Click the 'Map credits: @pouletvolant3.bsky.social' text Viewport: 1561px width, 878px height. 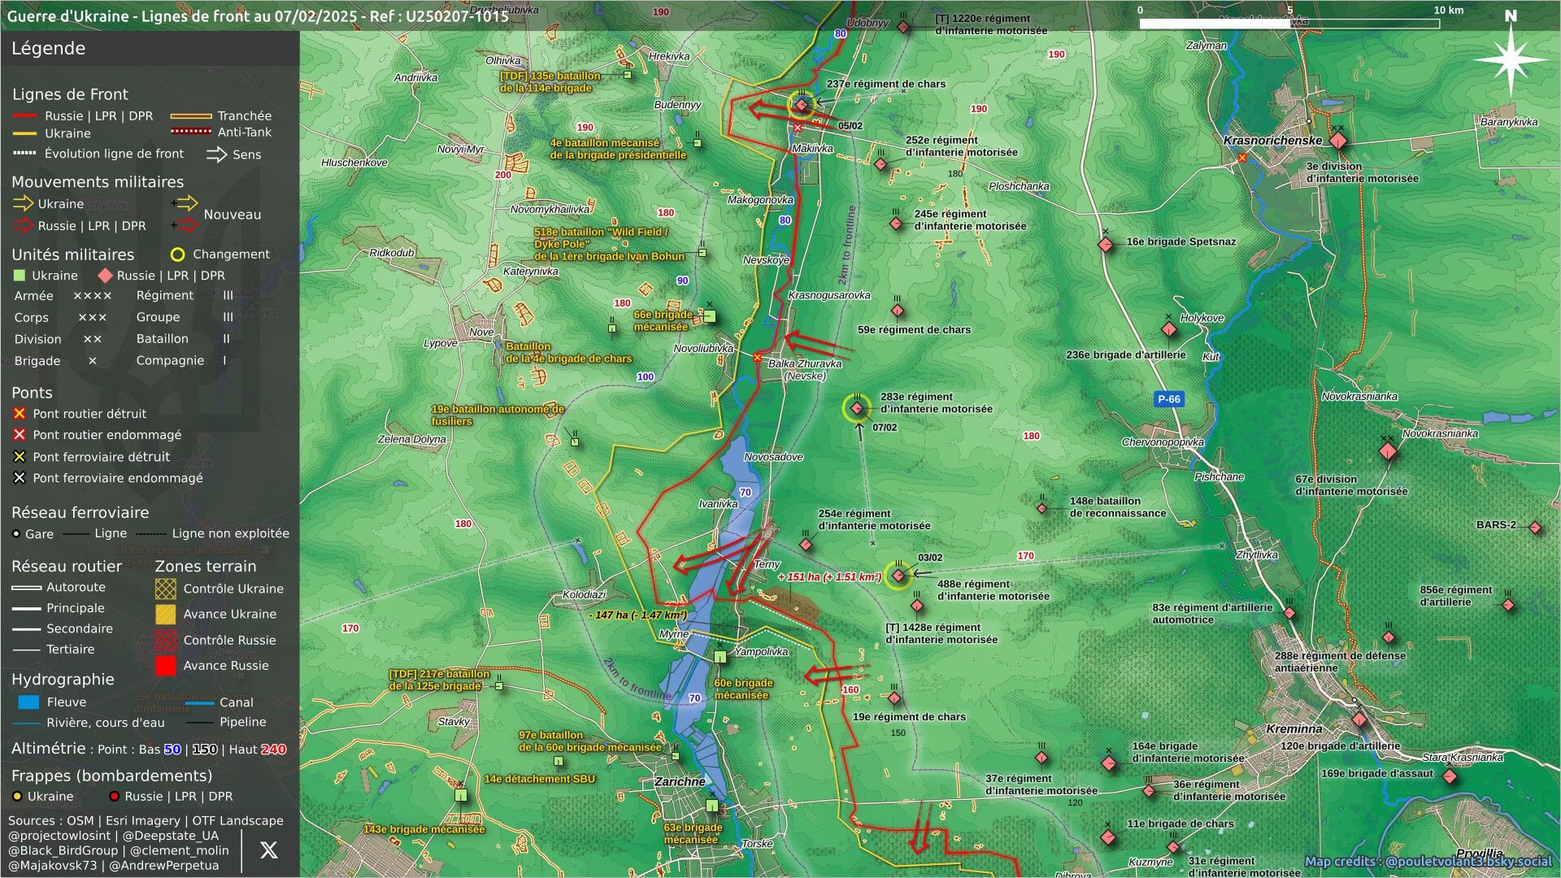pos(1428,862)
